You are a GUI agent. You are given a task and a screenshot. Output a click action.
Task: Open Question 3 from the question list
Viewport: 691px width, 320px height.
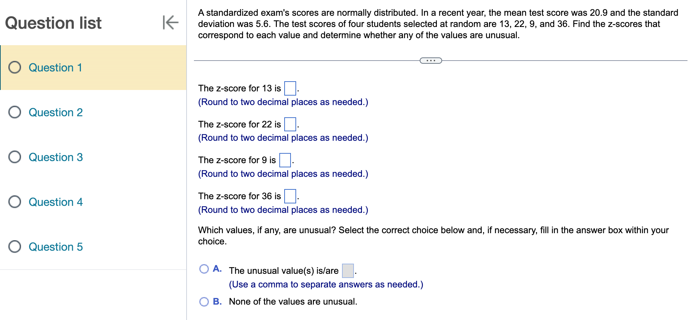pos(55,157)
